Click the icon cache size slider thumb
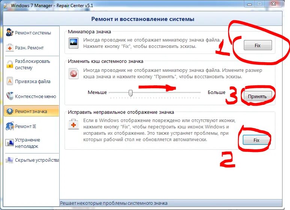290x210 pixels. (131, 93)
